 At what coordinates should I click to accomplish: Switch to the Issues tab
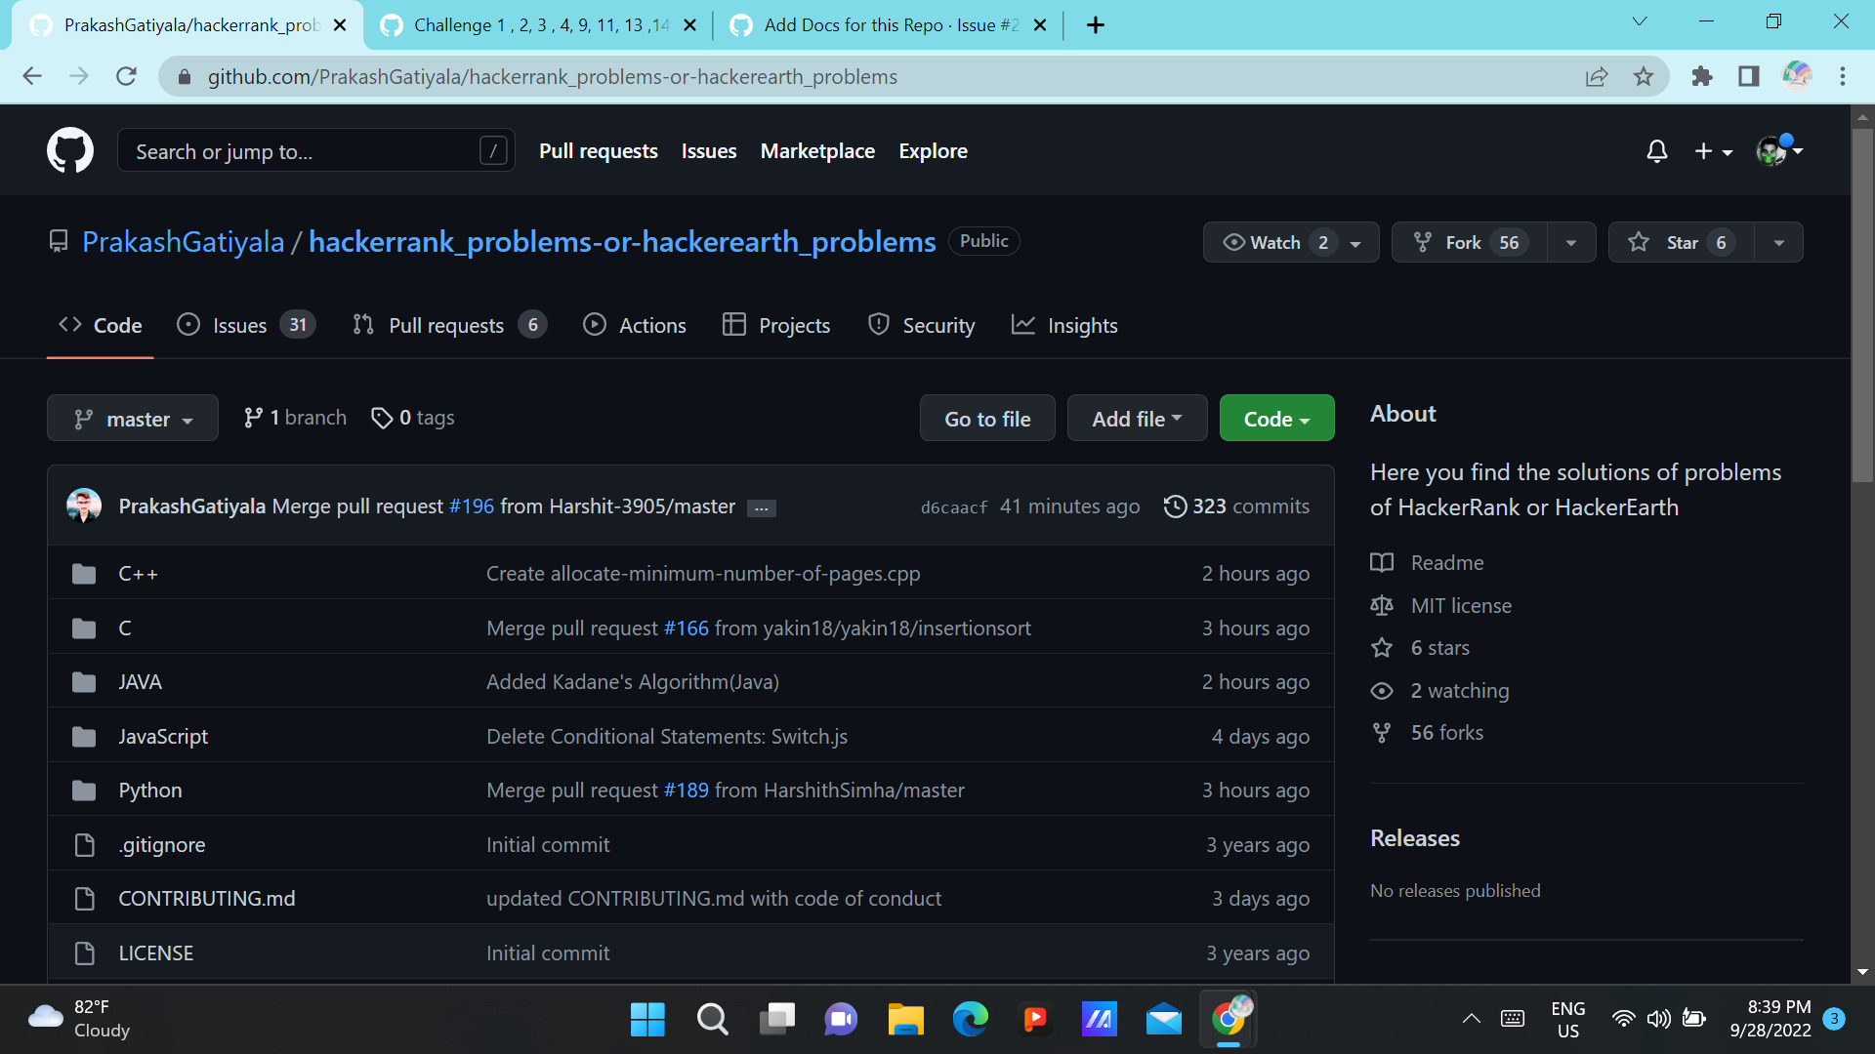click(246, 325)
